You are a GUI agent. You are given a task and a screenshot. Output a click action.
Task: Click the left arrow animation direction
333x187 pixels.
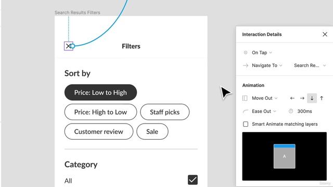click(292, 98)
